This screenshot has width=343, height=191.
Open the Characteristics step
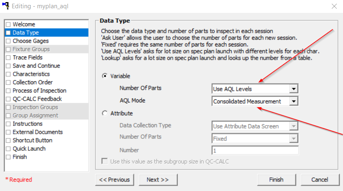click(x=31, y=74)
